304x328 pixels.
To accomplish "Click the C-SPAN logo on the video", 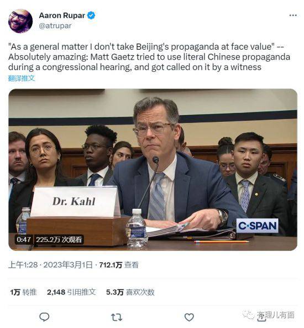I will click(x=257, y=225).
